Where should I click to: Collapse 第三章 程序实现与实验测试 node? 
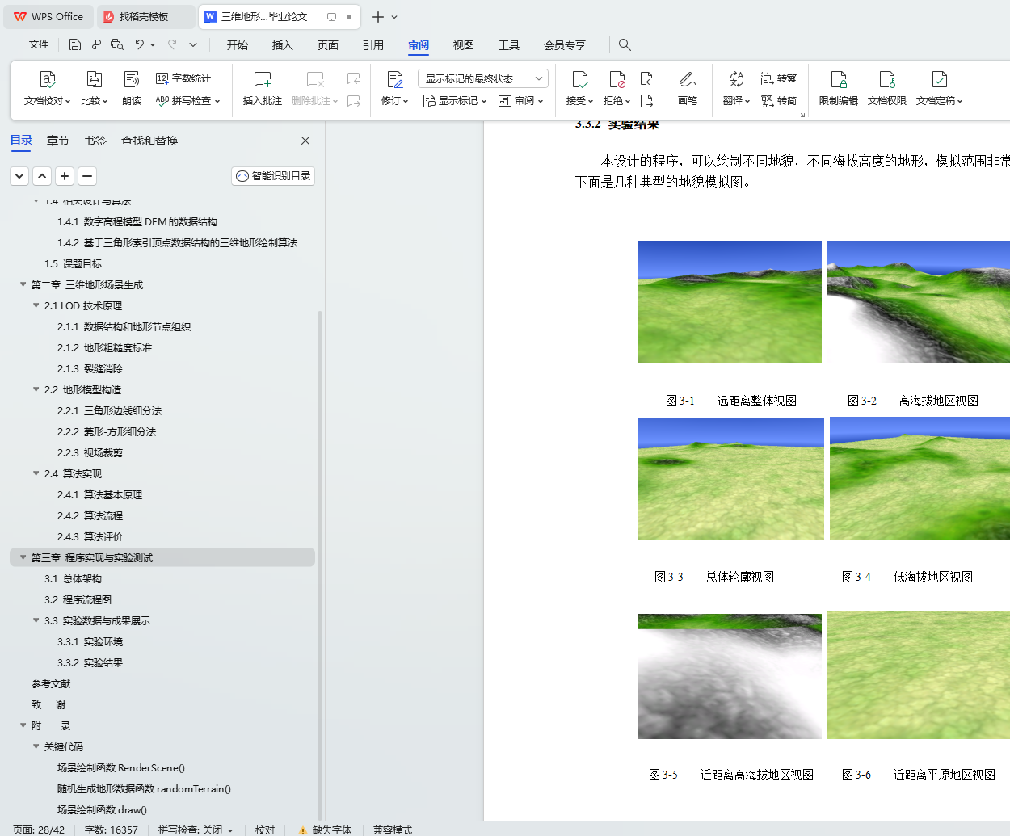[23, 557]
